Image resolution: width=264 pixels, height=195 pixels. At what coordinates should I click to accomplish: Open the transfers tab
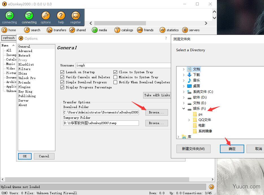(x=56, y=30)
